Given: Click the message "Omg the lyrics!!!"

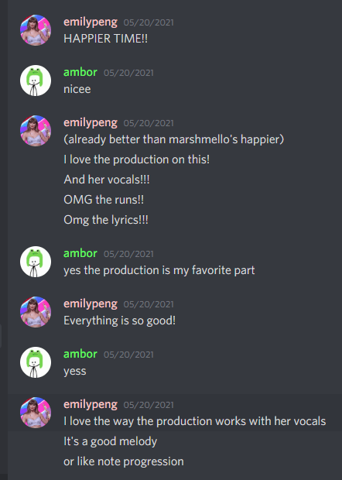Looking at the screenshot, I should [106, 220].
